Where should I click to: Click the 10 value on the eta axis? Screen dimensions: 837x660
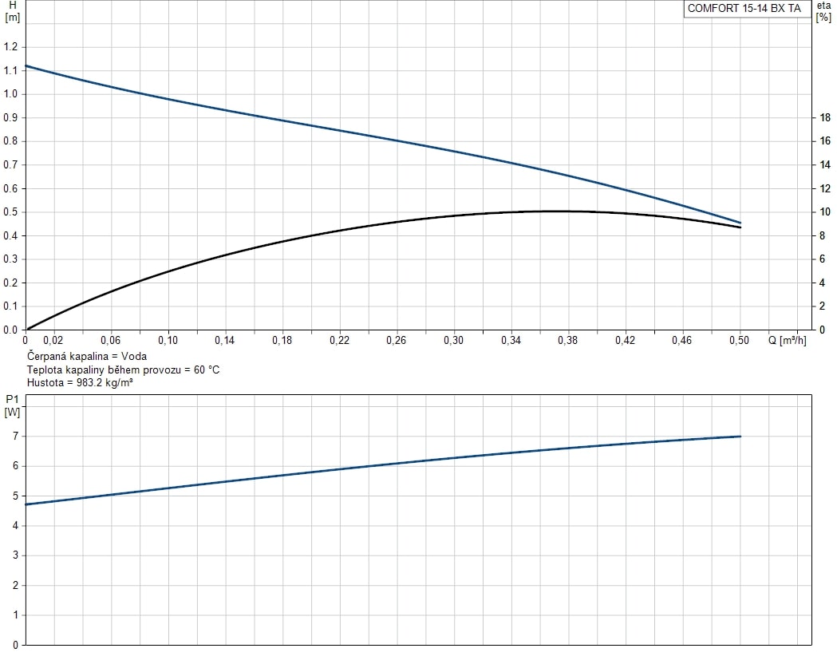pyautogui.click(x=826, y=212)
